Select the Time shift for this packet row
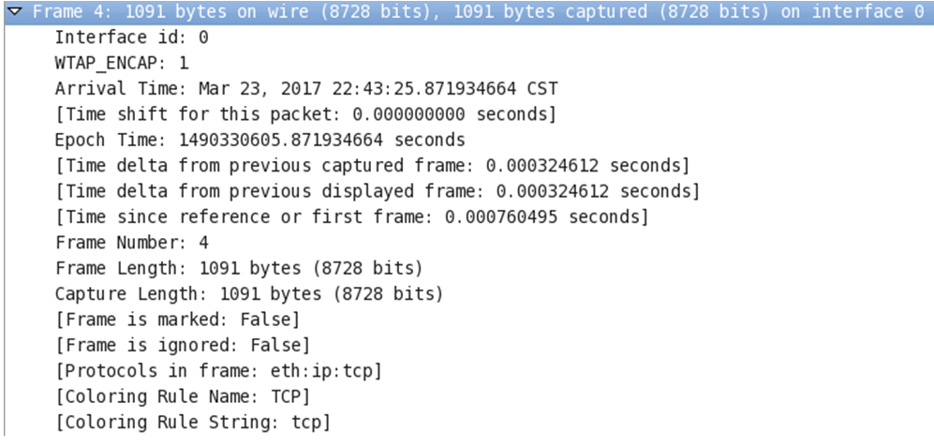This screenshot has height=447, width=934. [x=305, y=114]
